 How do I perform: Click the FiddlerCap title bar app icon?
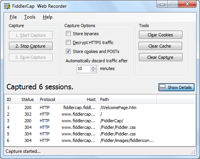pyautogui.click(x=7, y=6)
